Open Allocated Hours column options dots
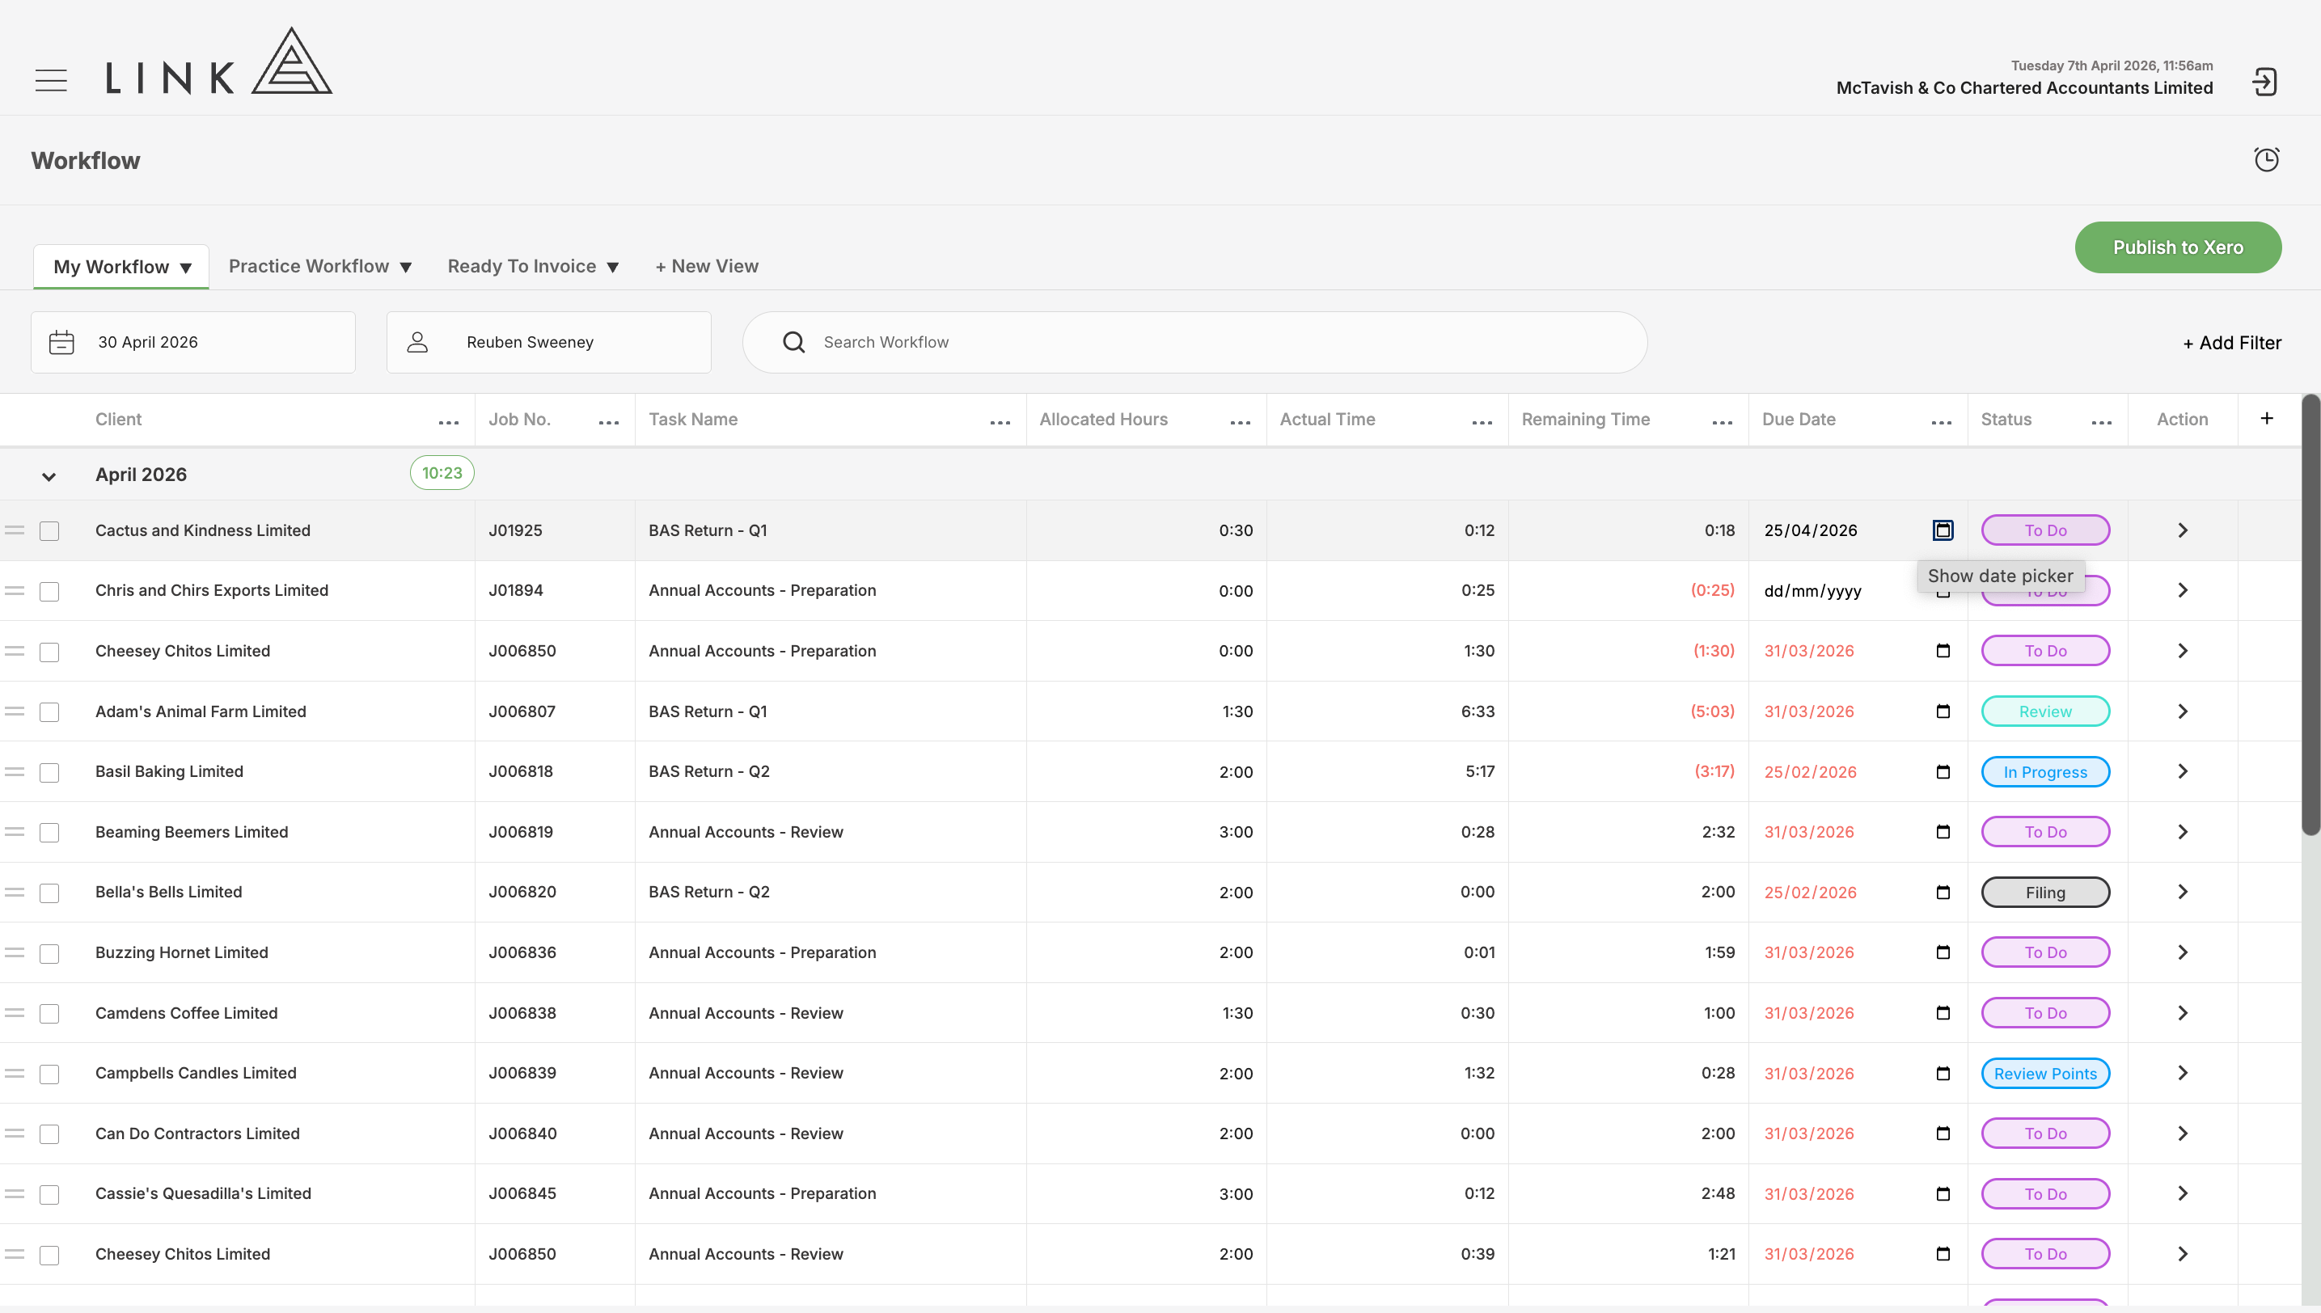This screenshot has width=2321, height=1313. (1241, 422)
